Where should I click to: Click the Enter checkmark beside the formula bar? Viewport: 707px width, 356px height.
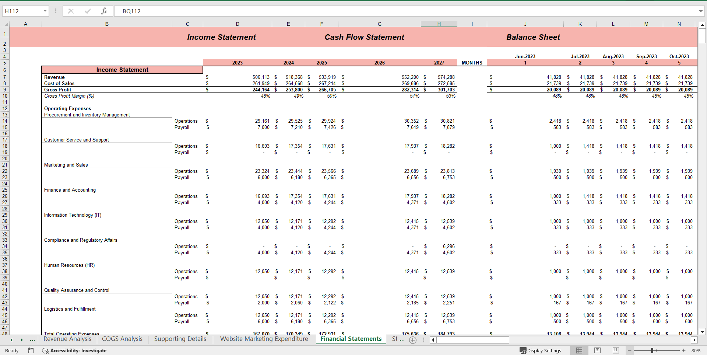88,11
